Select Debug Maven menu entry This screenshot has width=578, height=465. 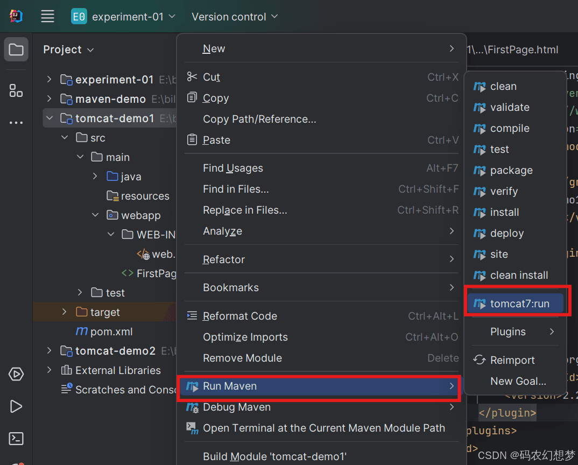(237, 407)
